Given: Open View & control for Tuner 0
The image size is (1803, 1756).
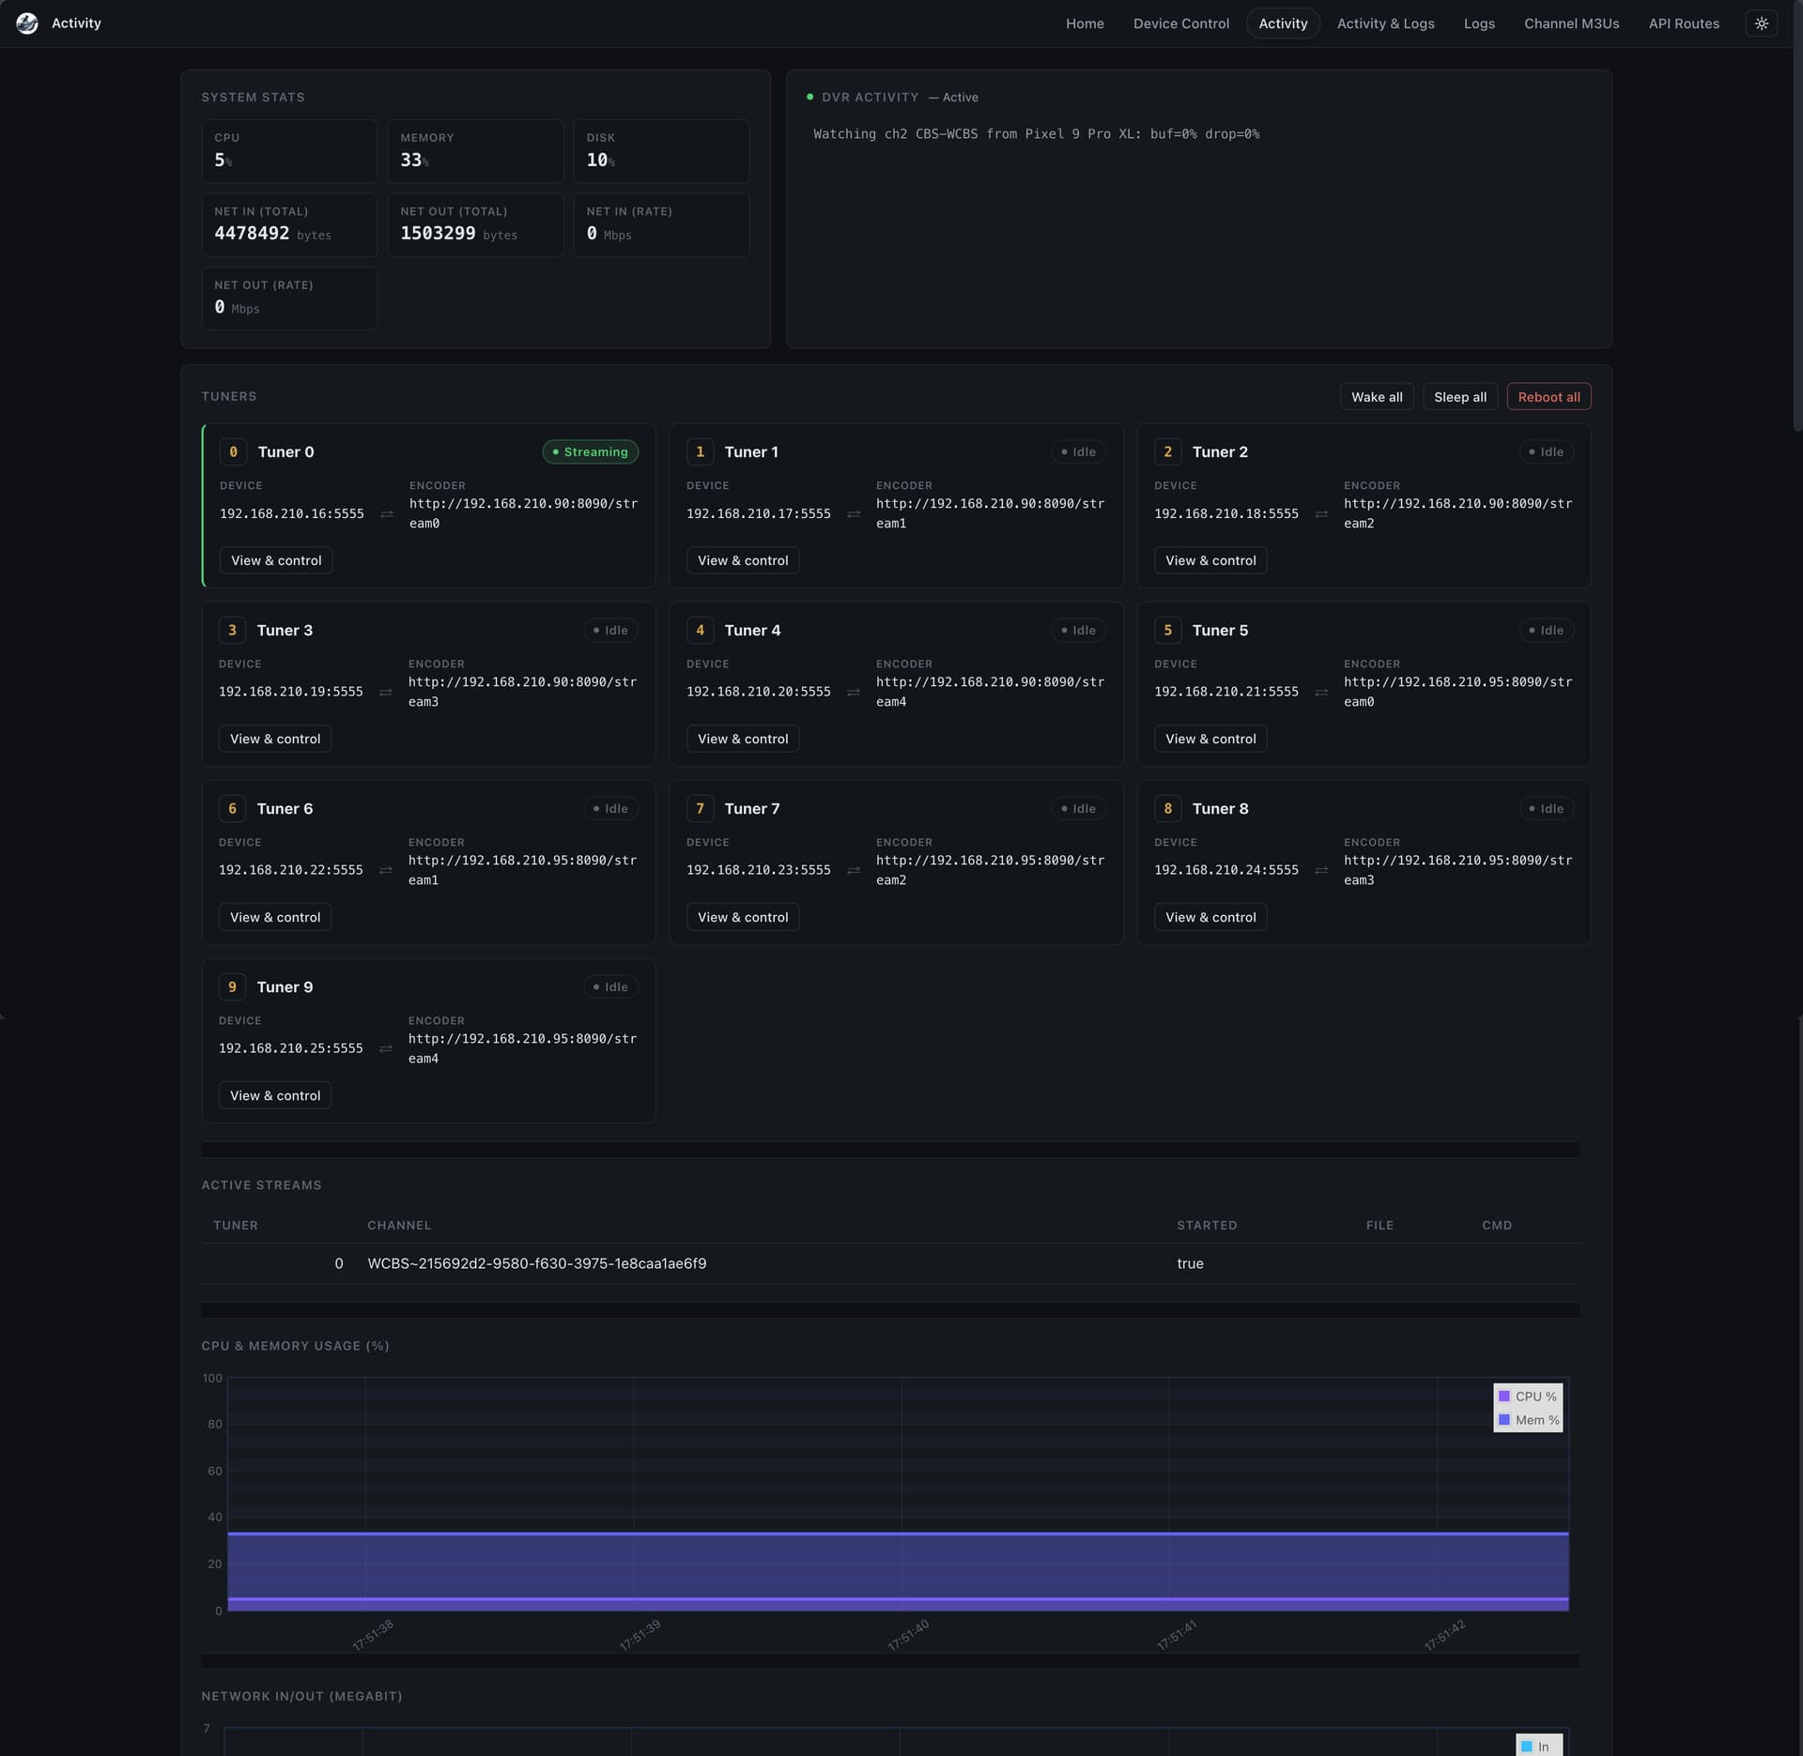Looking at the screenshot, I should pyautogui.click(x=276, y=560).
